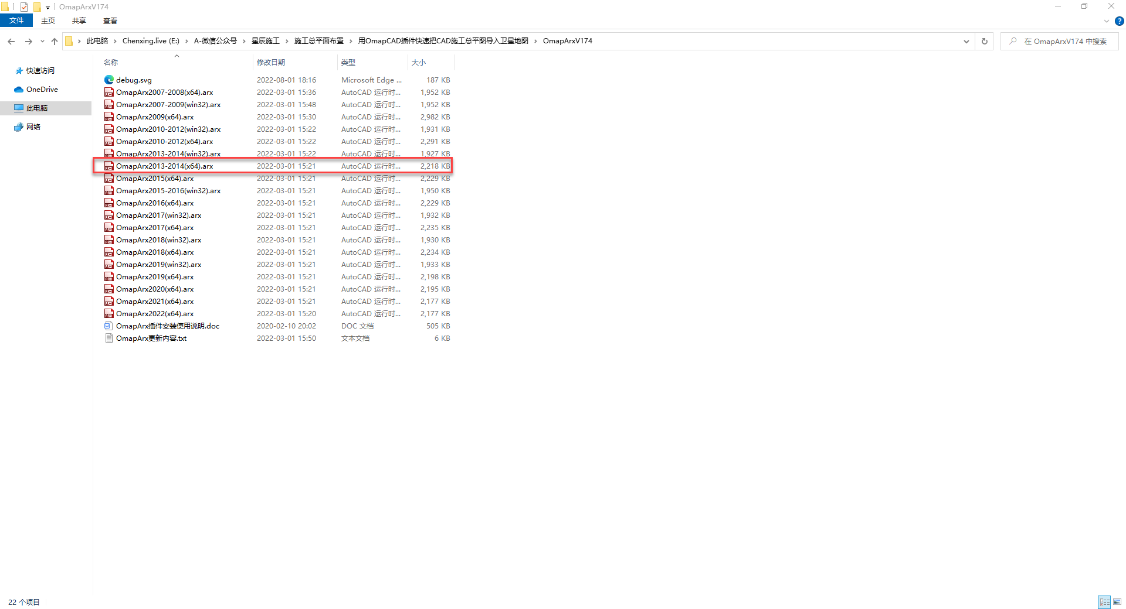1126x609 pixels.
Task: Refresh the current folder view
Action: pyautogui.click(x=984, y=42)
